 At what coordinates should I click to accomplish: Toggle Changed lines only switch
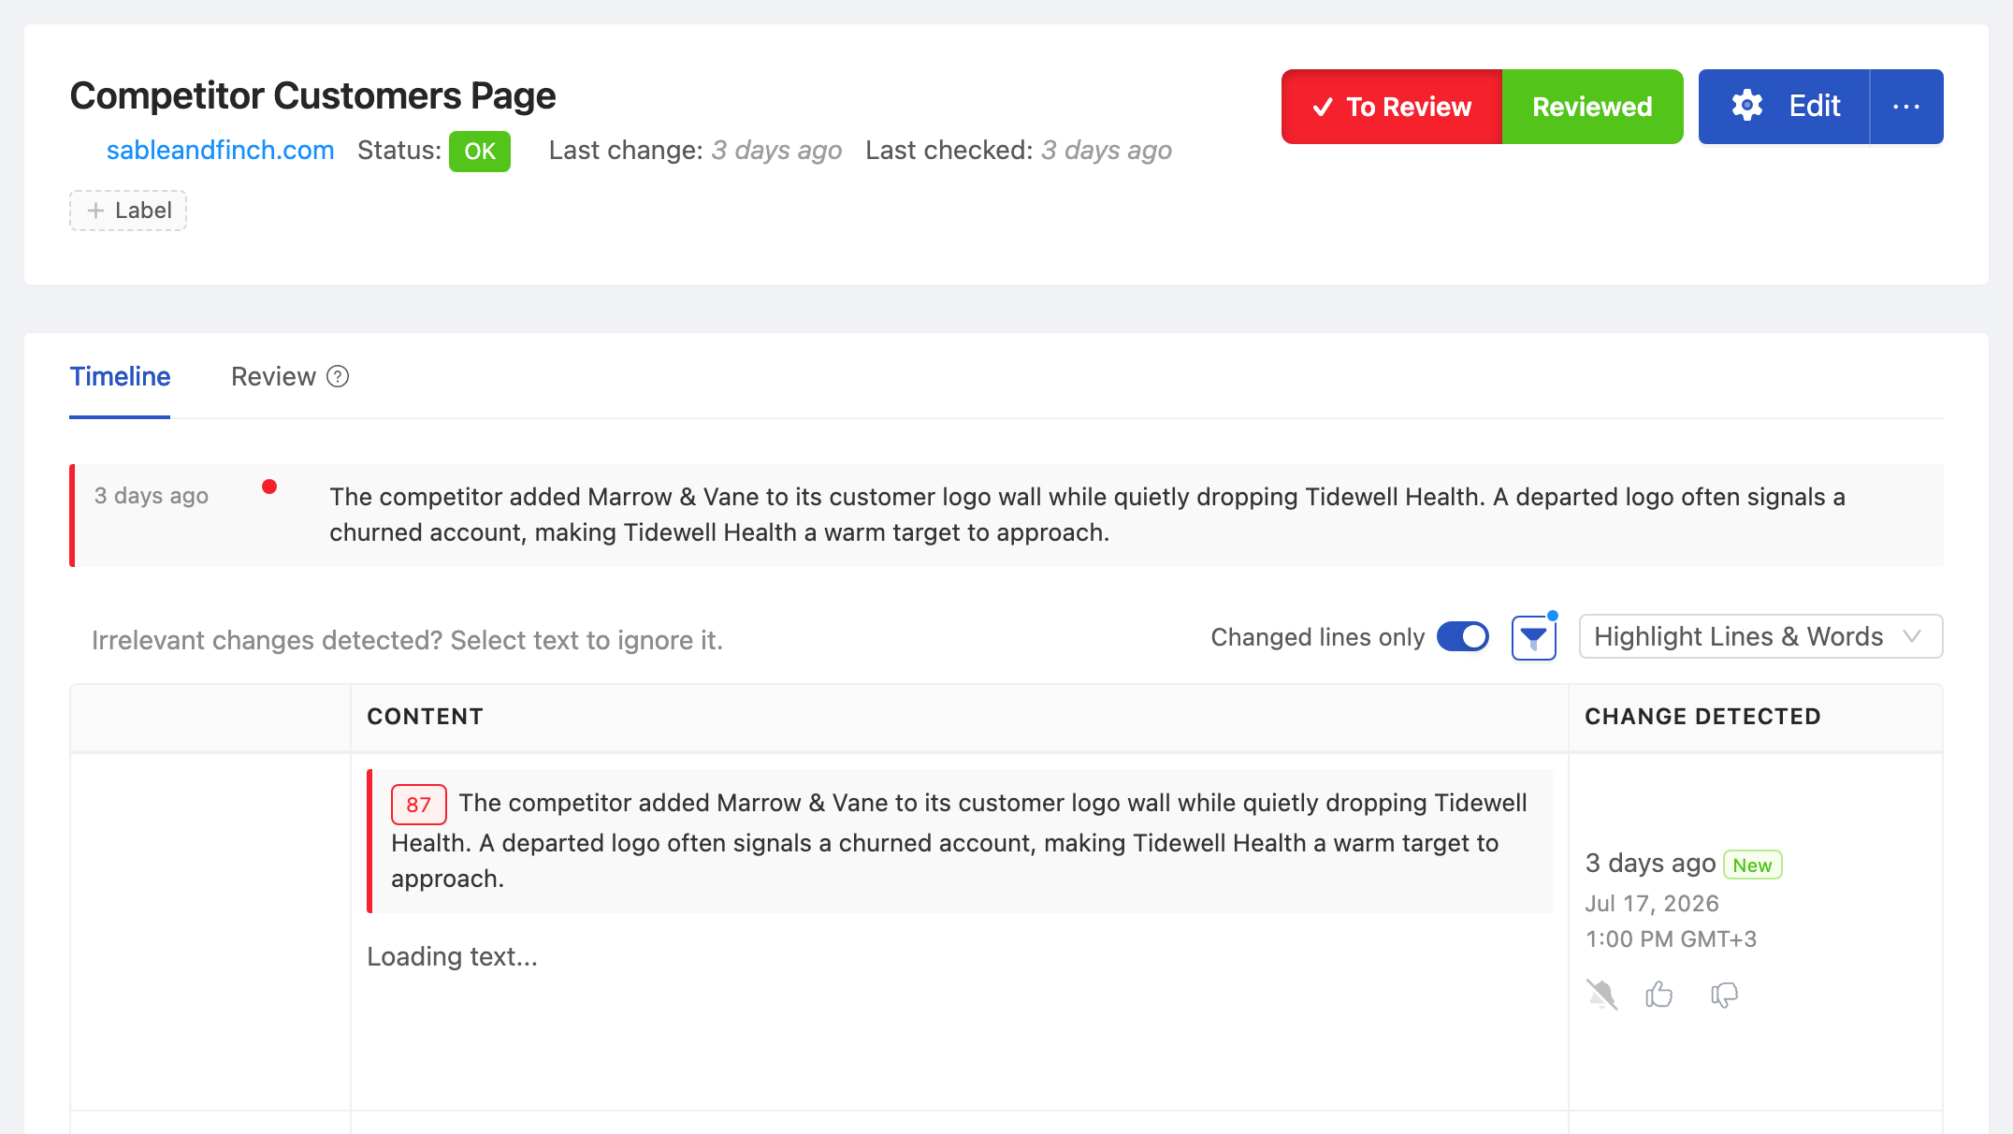tap(1463, 637)
